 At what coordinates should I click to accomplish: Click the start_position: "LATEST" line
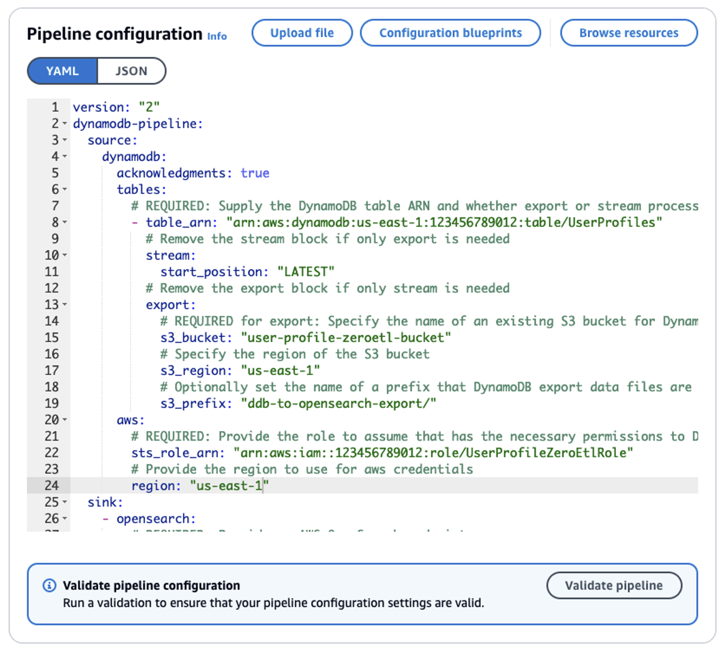click(247, 272)
